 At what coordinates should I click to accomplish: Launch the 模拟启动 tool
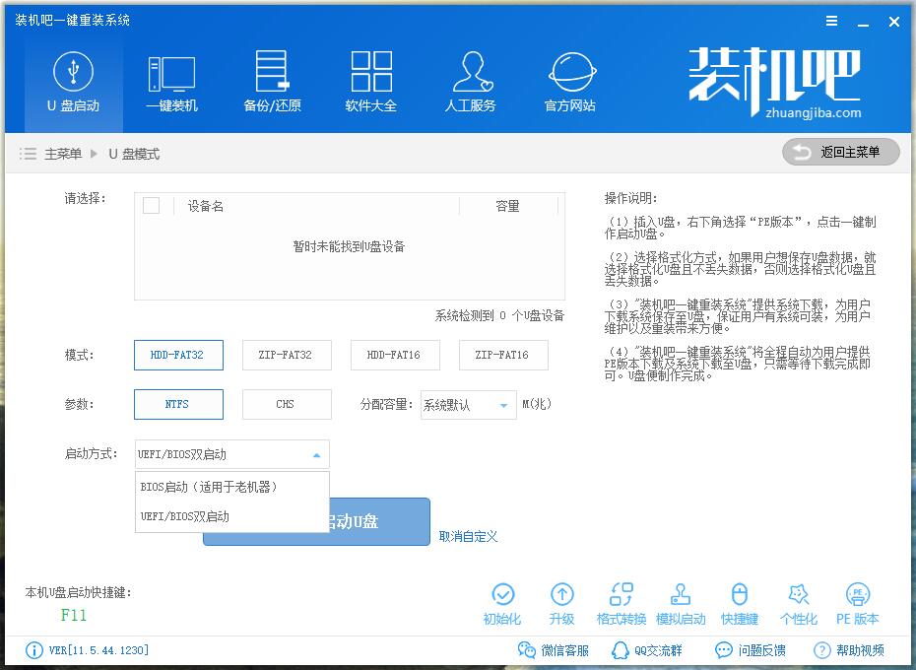point(681,604)
